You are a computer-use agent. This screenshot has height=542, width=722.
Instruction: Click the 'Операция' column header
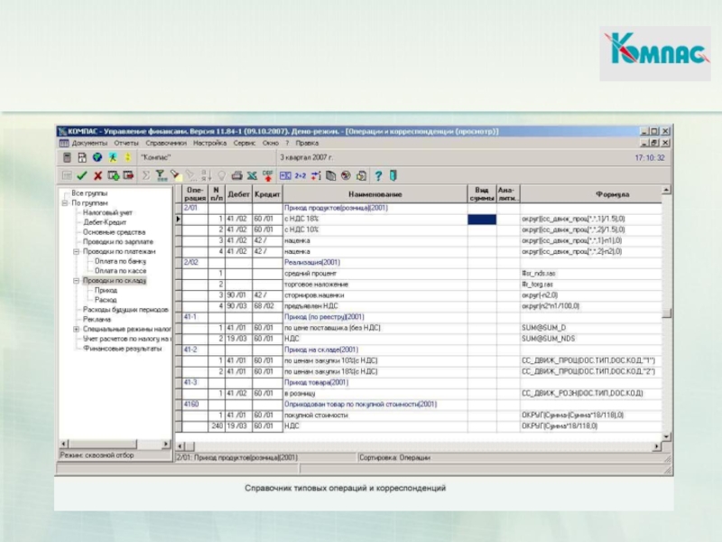tap(195, 194)
